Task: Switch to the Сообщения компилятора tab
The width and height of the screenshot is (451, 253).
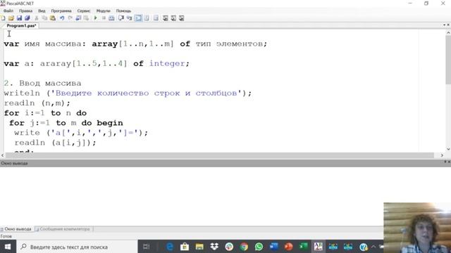Action: [63, 229]
